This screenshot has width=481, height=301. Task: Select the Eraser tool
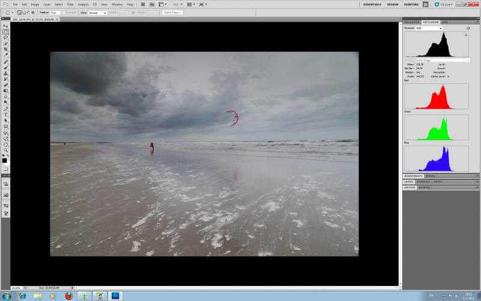(5, 85)
